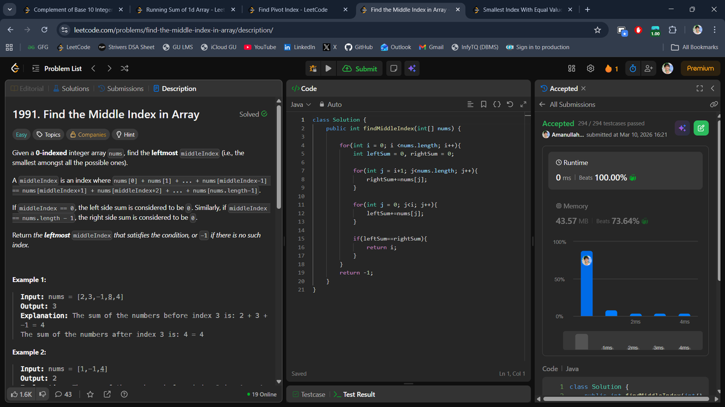Start the stopwatch timer icon
The width and height of the screenshot is (725, 407).
coord(632,69)
